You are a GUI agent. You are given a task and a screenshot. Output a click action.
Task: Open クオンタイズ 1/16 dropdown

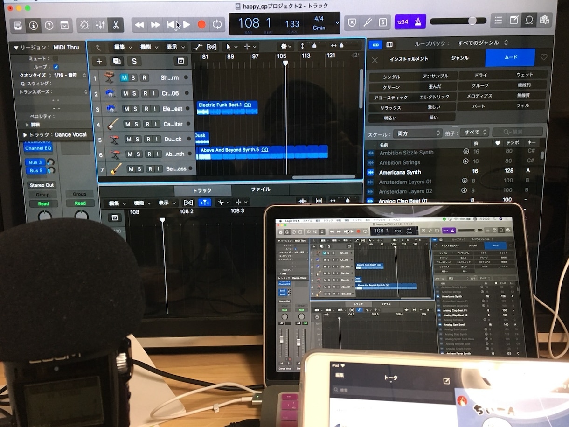(x=69, y=75)
